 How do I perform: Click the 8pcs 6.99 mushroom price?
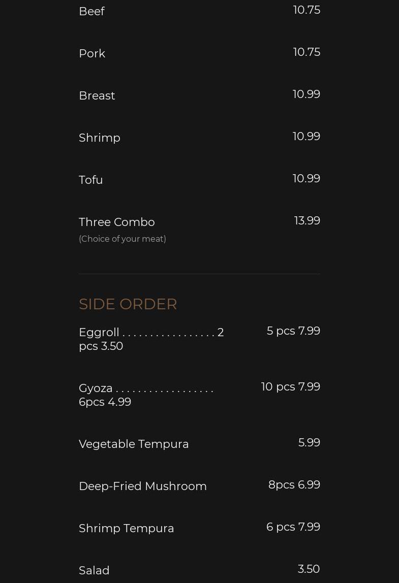click(x=294, y=484)
